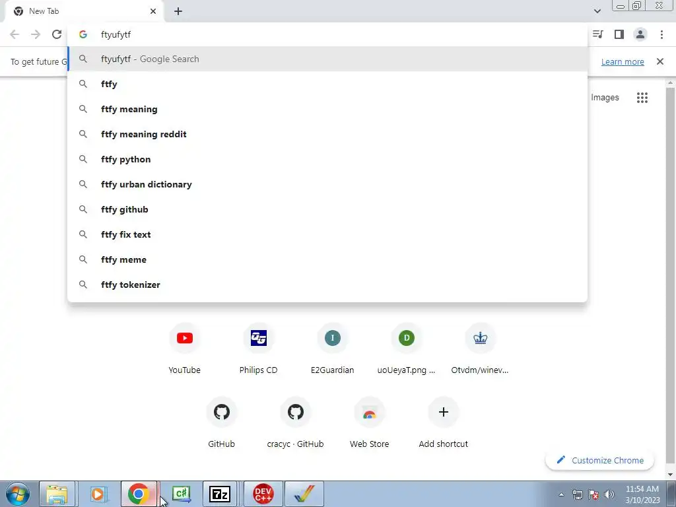
Task: Click the Learn more link
Action: coord(623,61)
